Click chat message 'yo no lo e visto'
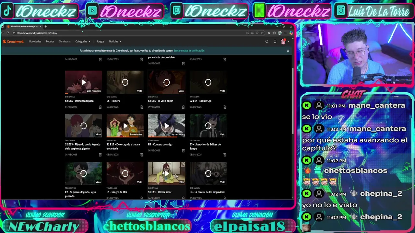This screenshot has width=415, height=233. pos(329,205)
